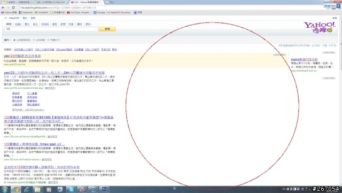Viewport: 342px width, 193px height.
Task: Open the Baidu paw bookmark
Action: point(138,12)
